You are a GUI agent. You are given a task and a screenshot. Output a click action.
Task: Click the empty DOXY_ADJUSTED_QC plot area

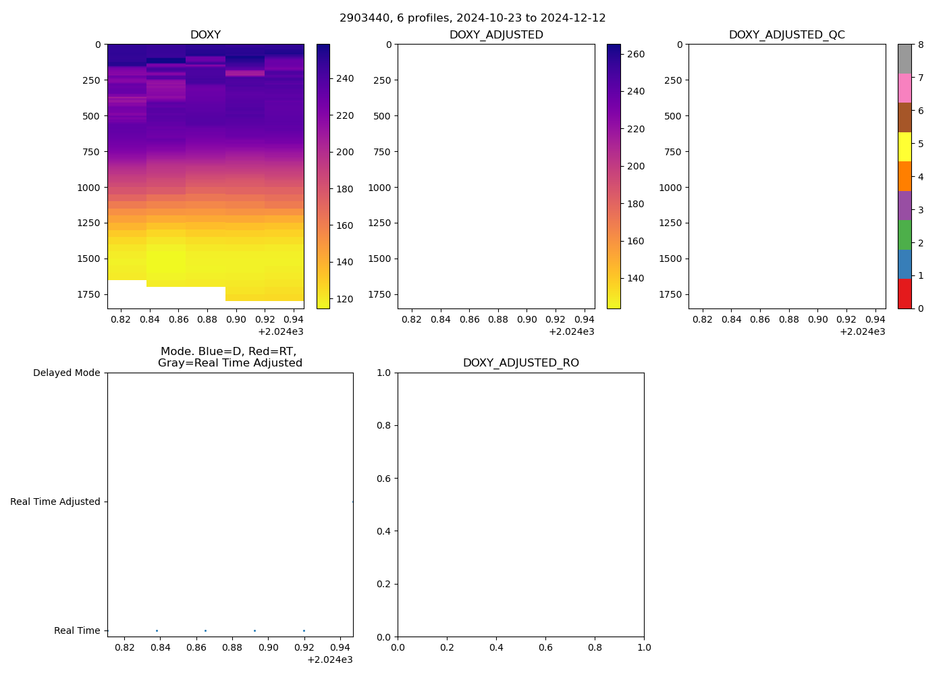787,176
